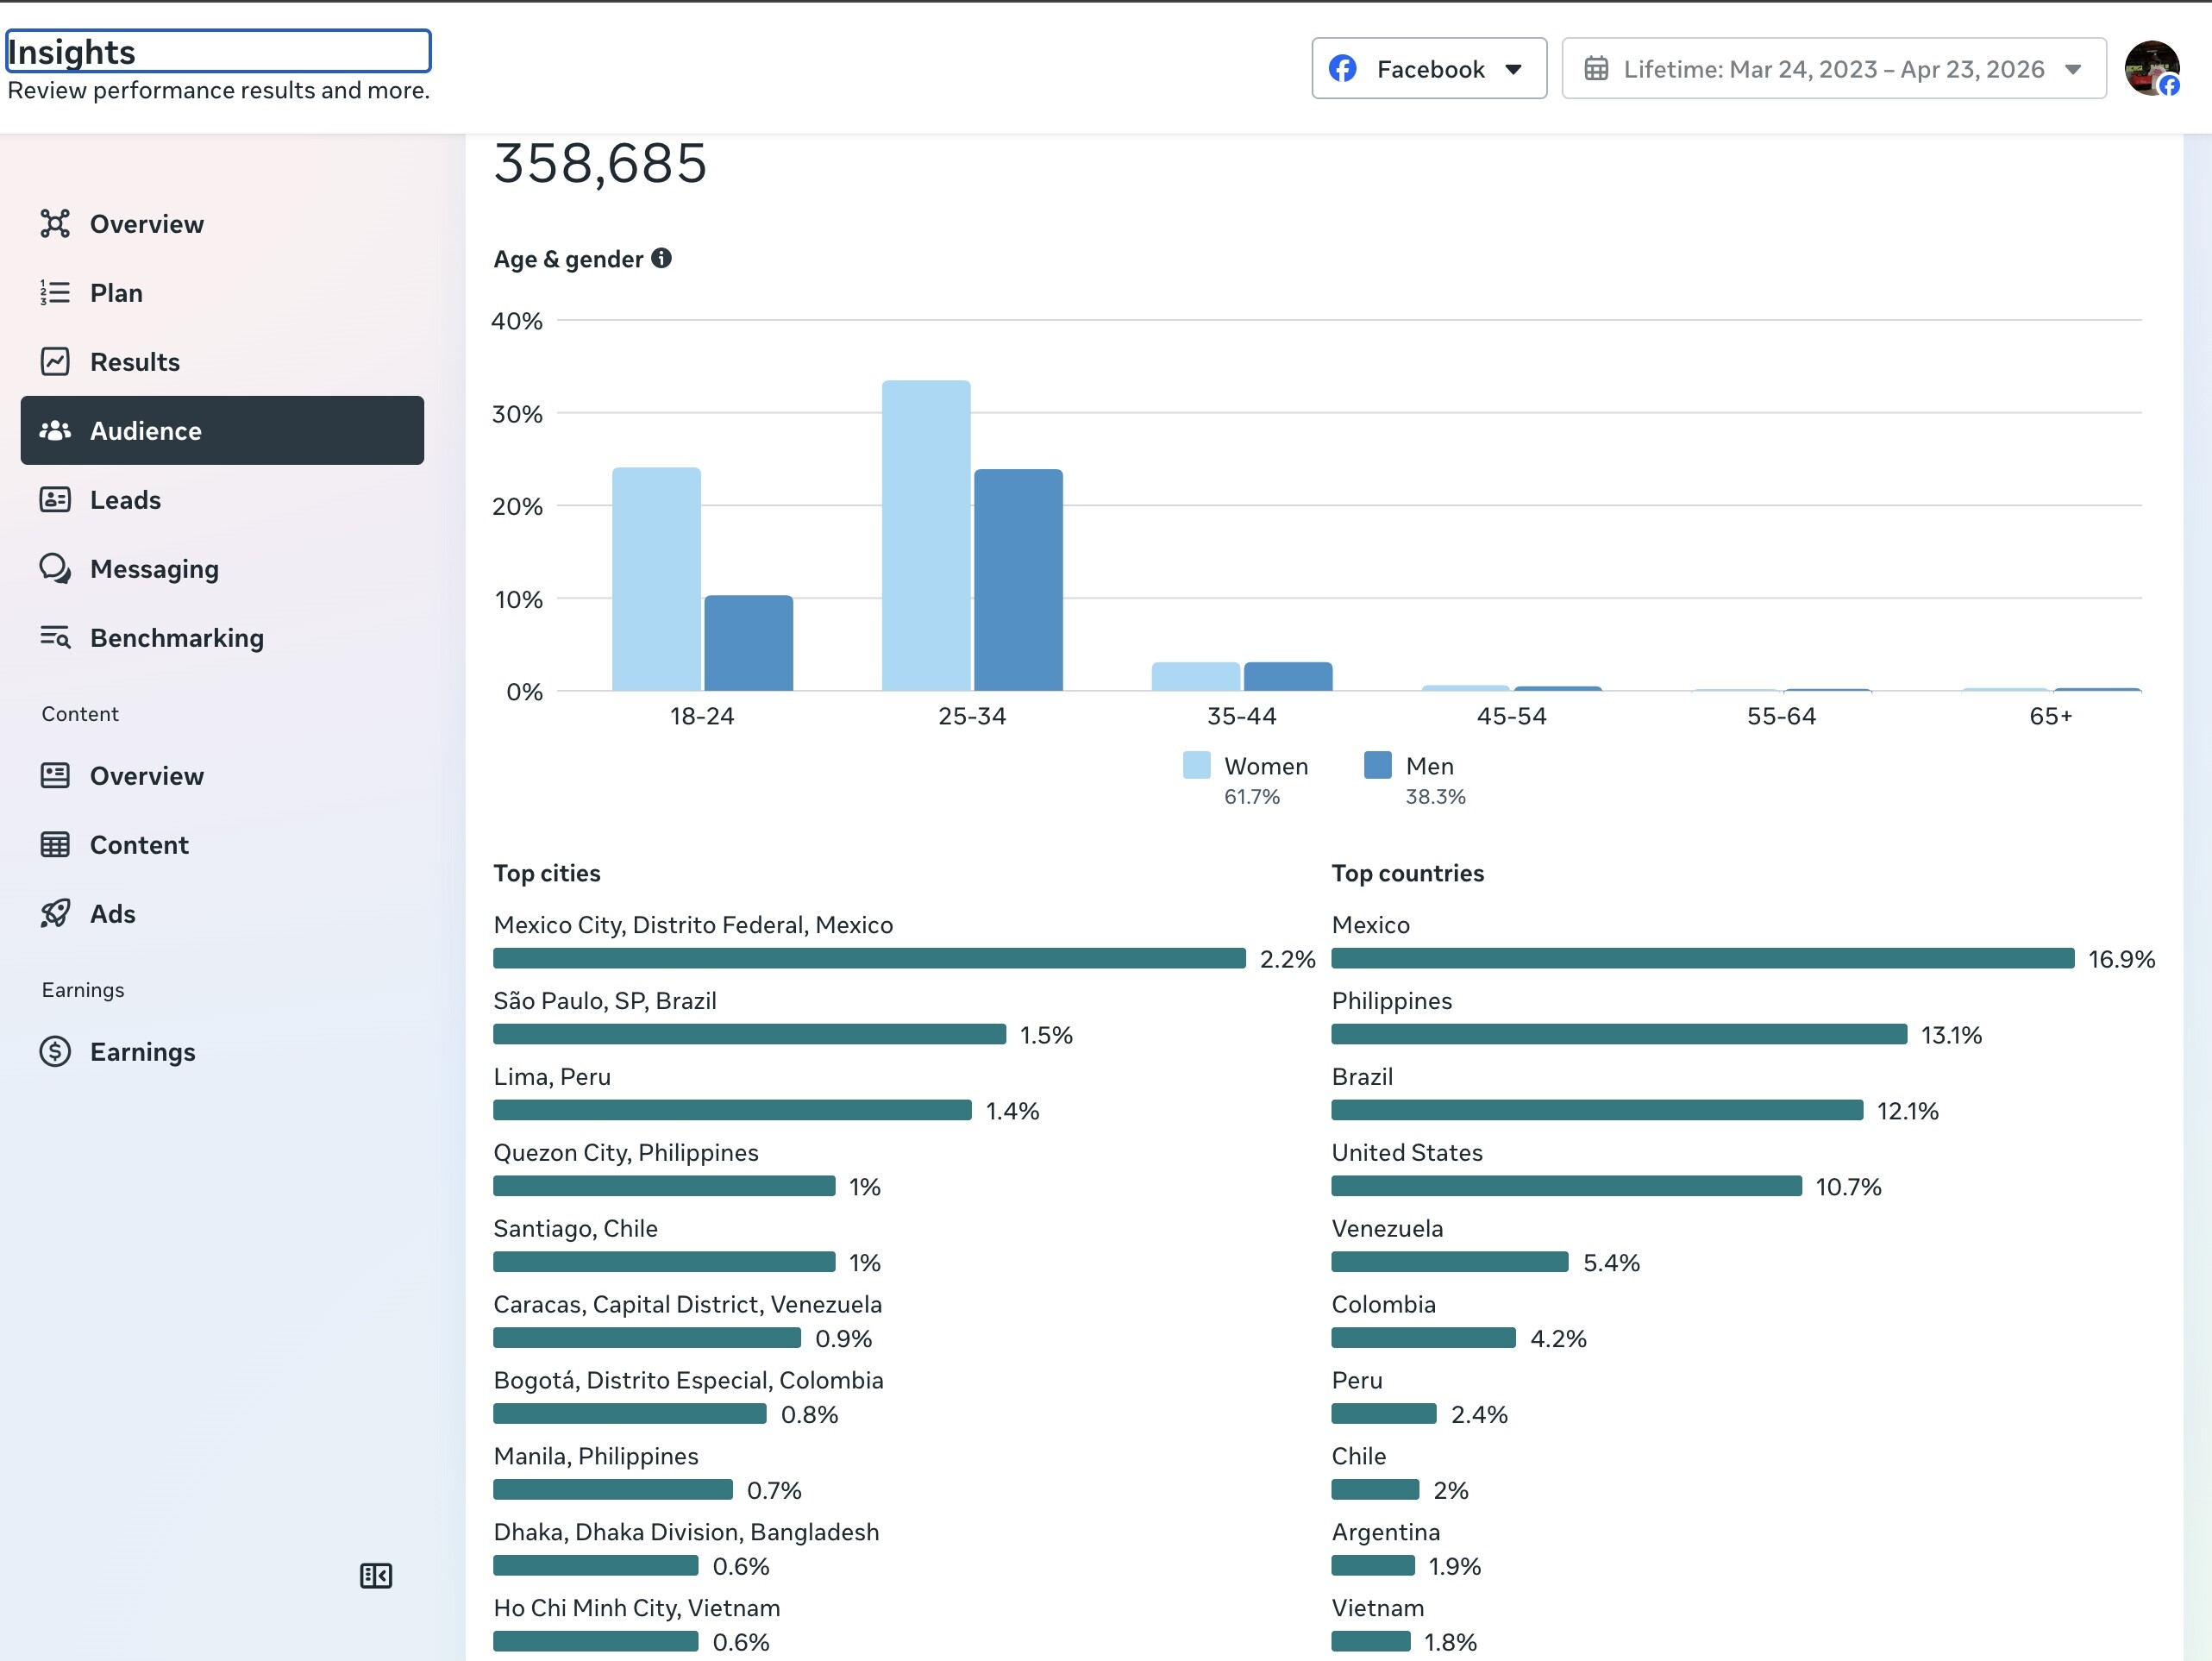Image resolution: width=2212 pixels, height=1661 pixels.
Task: Click the 25-34 Women chart bar
Action: click(x=926, y=536)
